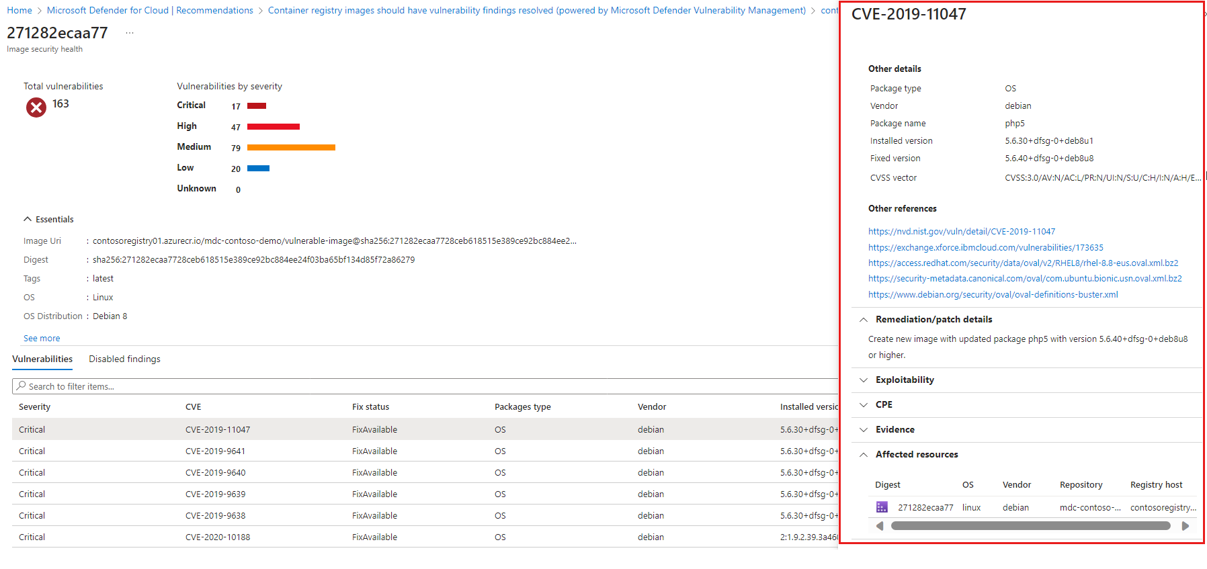Screen dimensions: 1207x569
Task: Click the Image Uri value in Essentials
Action: pyautogui.click(x=335, y=241)
